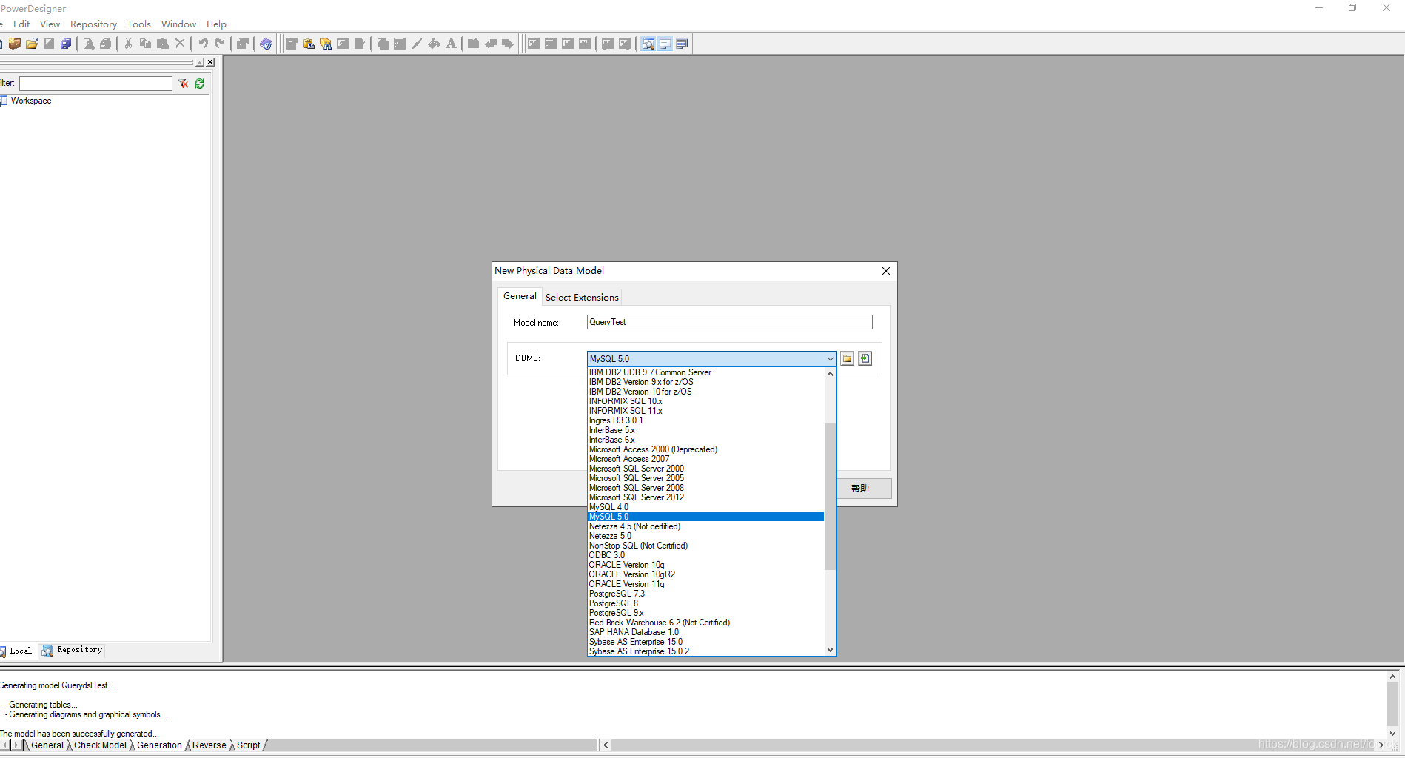Screen dimensions: 1405x758
Task: Open the View menu
Action: pyautogui.click(x=50, y=24)
